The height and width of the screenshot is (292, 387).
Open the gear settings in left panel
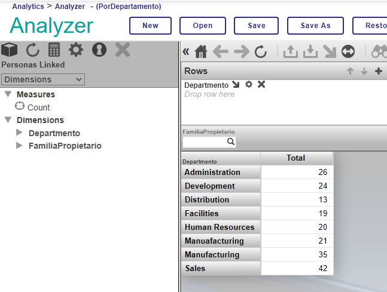(x=76, y=50)
